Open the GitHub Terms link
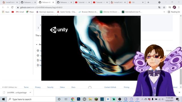The height and width of the screenshot is (102, 182). tap(26, 87)
